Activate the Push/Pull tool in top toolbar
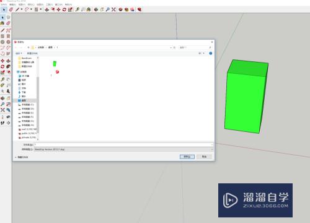The image size is (310, 223). coord(47,9)
